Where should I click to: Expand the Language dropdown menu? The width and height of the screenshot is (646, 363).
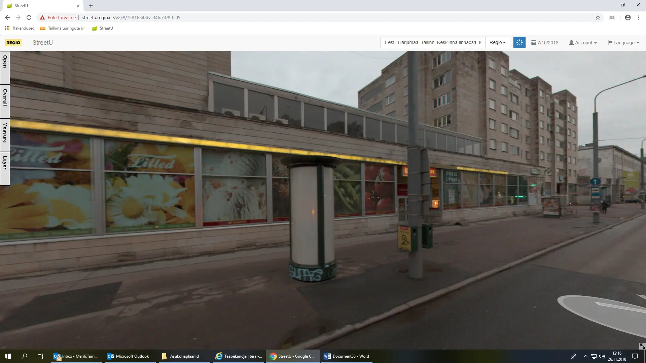623,43
